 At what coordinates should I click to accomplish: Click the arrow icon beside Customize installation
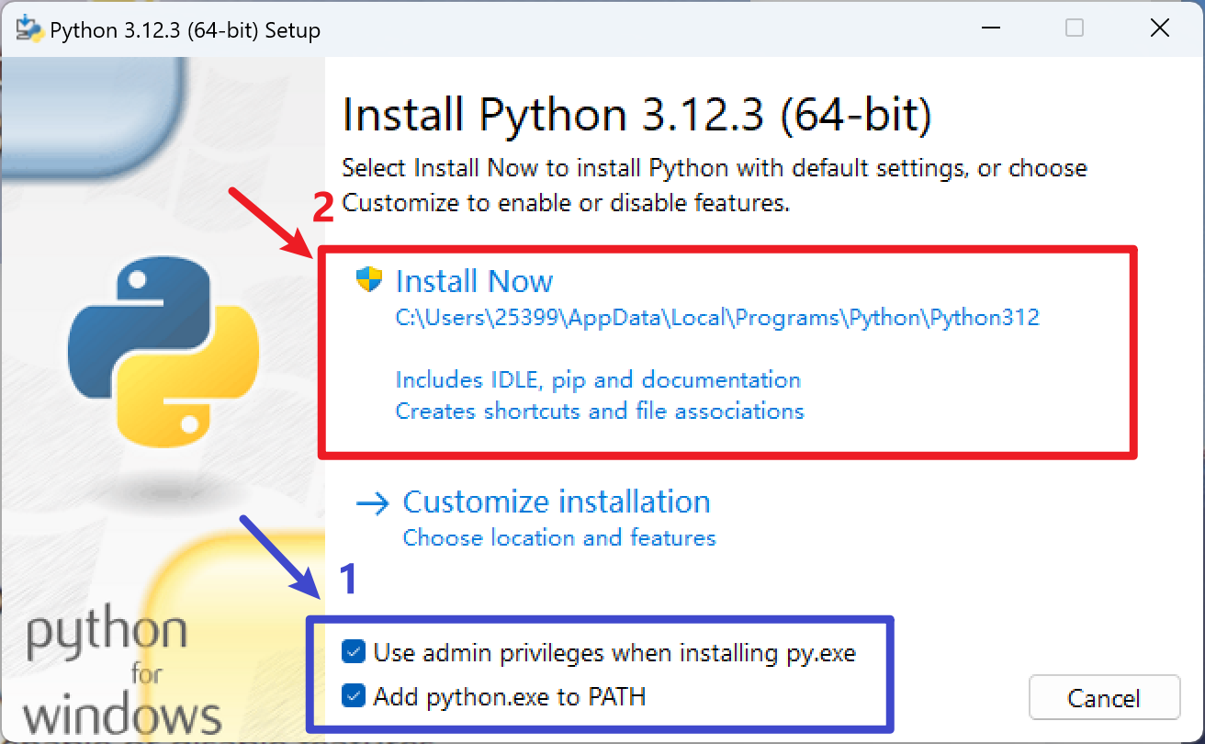coord(373,502)
